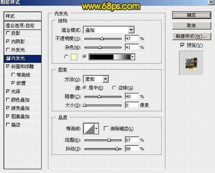Select the 边缘 edge source radio button
Screen dimensions: 215x173
[114, 88]
